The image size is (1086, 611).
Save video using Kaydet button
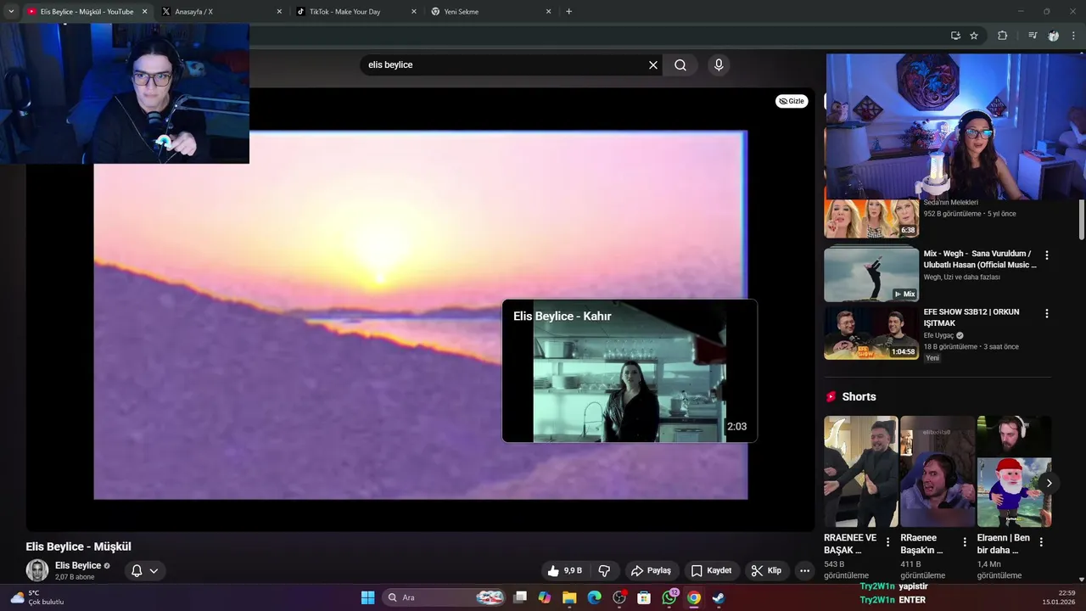click(711, 571)
